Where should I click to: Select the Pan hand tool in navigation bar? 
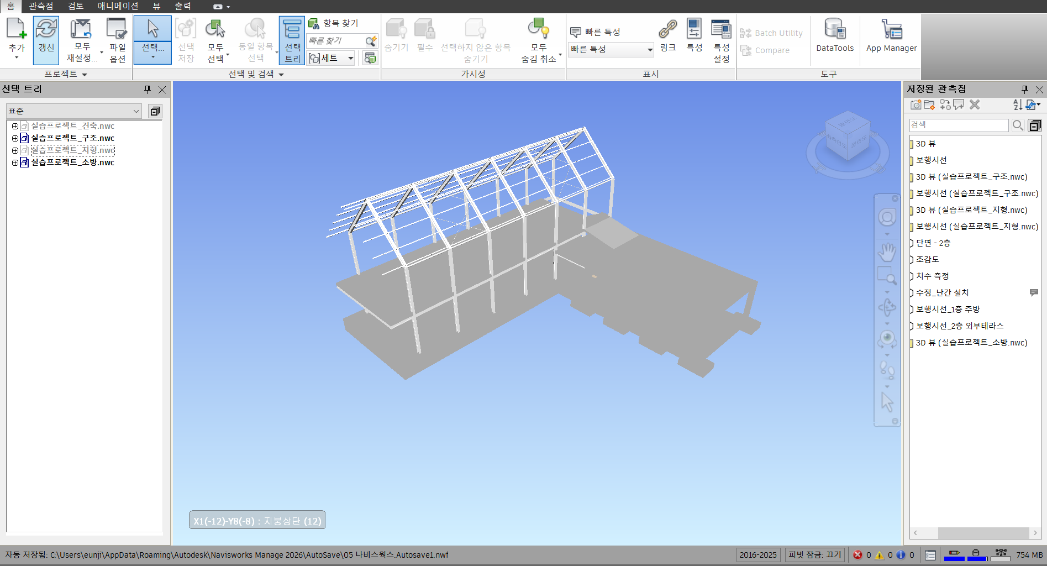tap(887, 253)
